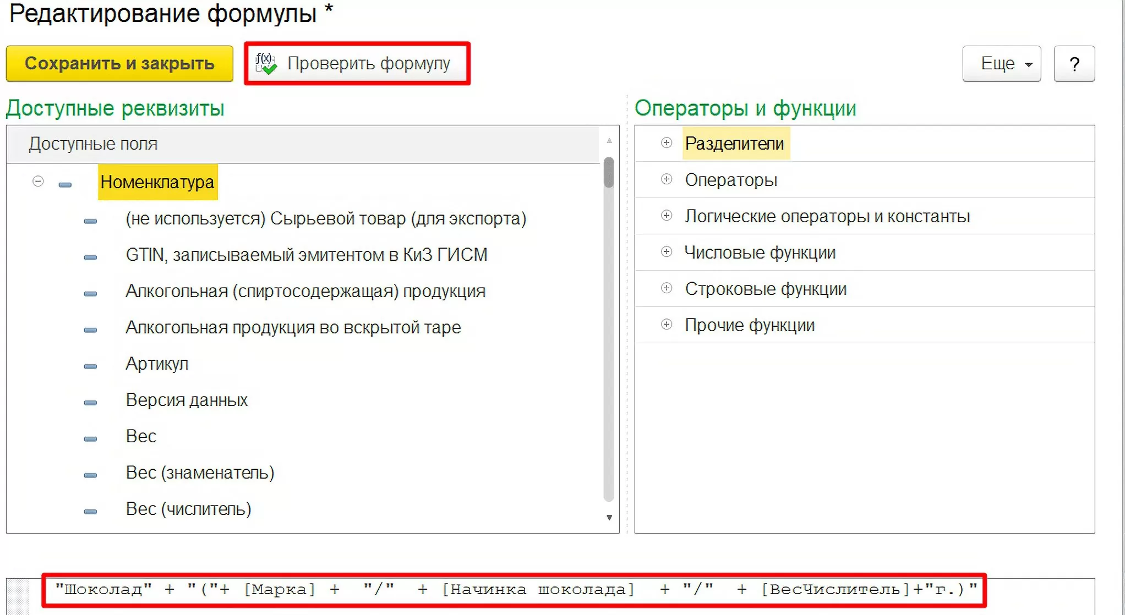Click the fields list scroll up arrow
This screenshot has height=615, width=1125.
click(609, 141)
